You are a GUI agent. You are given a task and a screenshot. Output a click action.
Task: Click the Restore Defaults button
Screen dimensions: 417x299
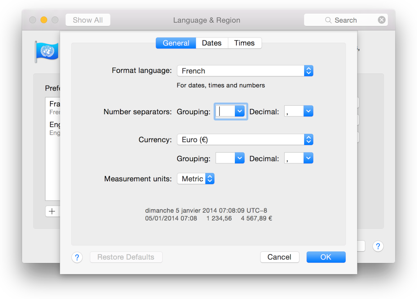(x=126, y=257)
